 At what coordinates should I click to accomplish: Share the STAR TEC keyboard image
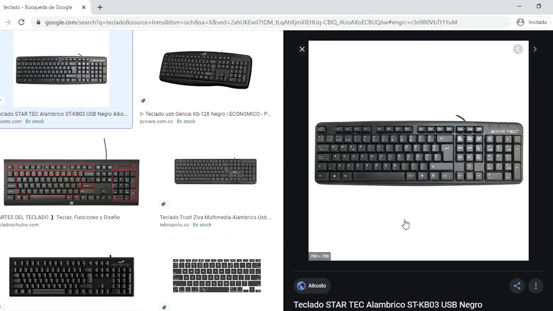coord(517,286)
